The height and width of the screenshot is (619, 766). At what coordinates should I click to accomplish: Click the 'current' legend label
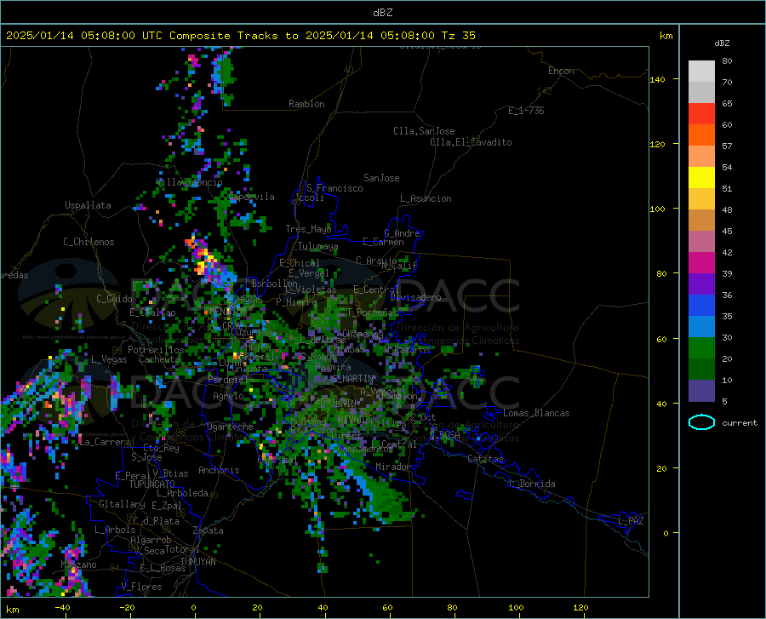(x=740, y=423)
